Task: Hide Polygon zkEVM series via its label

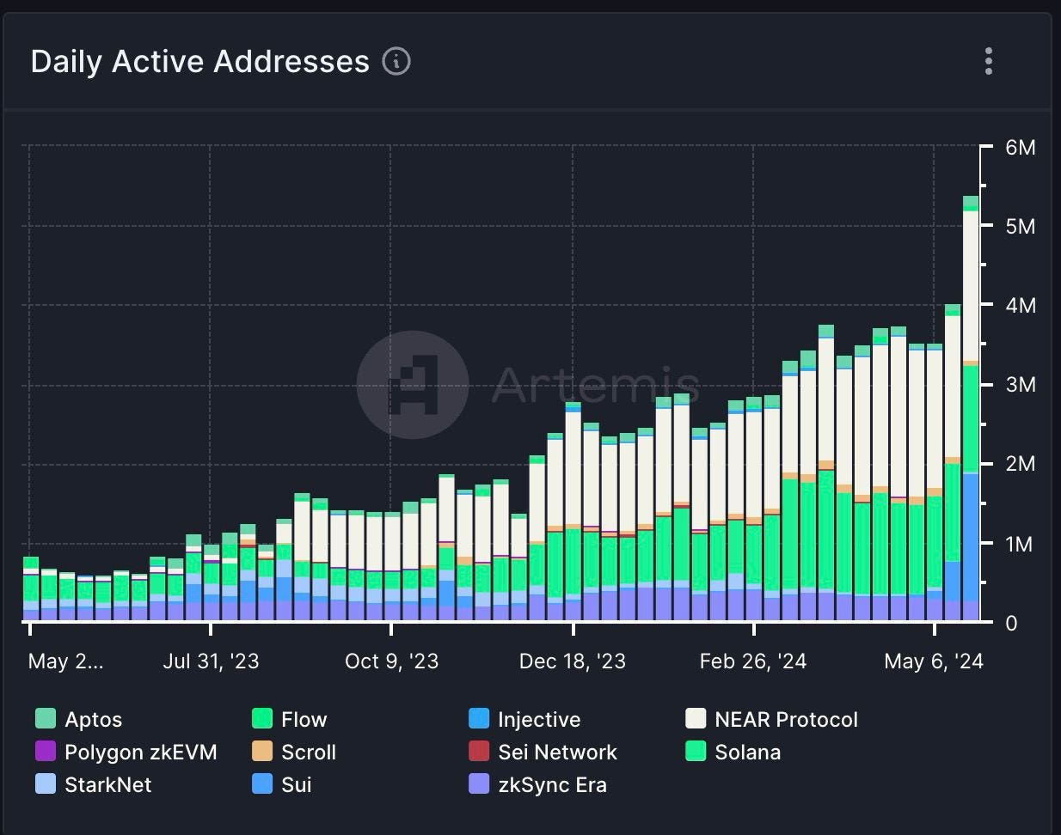Action: click(x=141, y=753)
